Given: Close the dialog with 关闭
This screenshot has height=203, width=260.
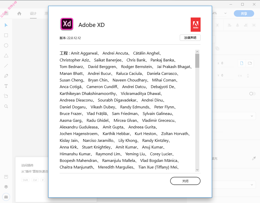Looking at the screenshot, I should (185, 181).
